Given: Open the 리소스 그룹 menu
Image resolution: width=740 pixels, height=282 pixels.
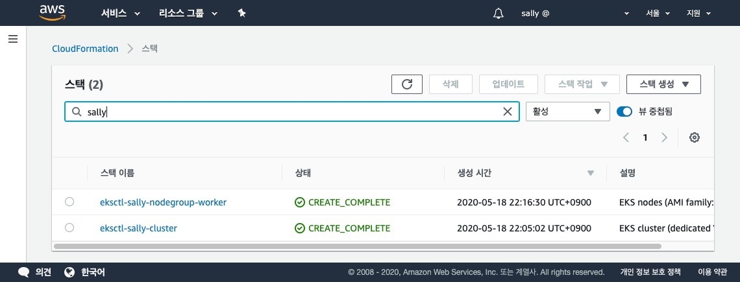Looking at the screenshot, I should [x=188, y=13].
